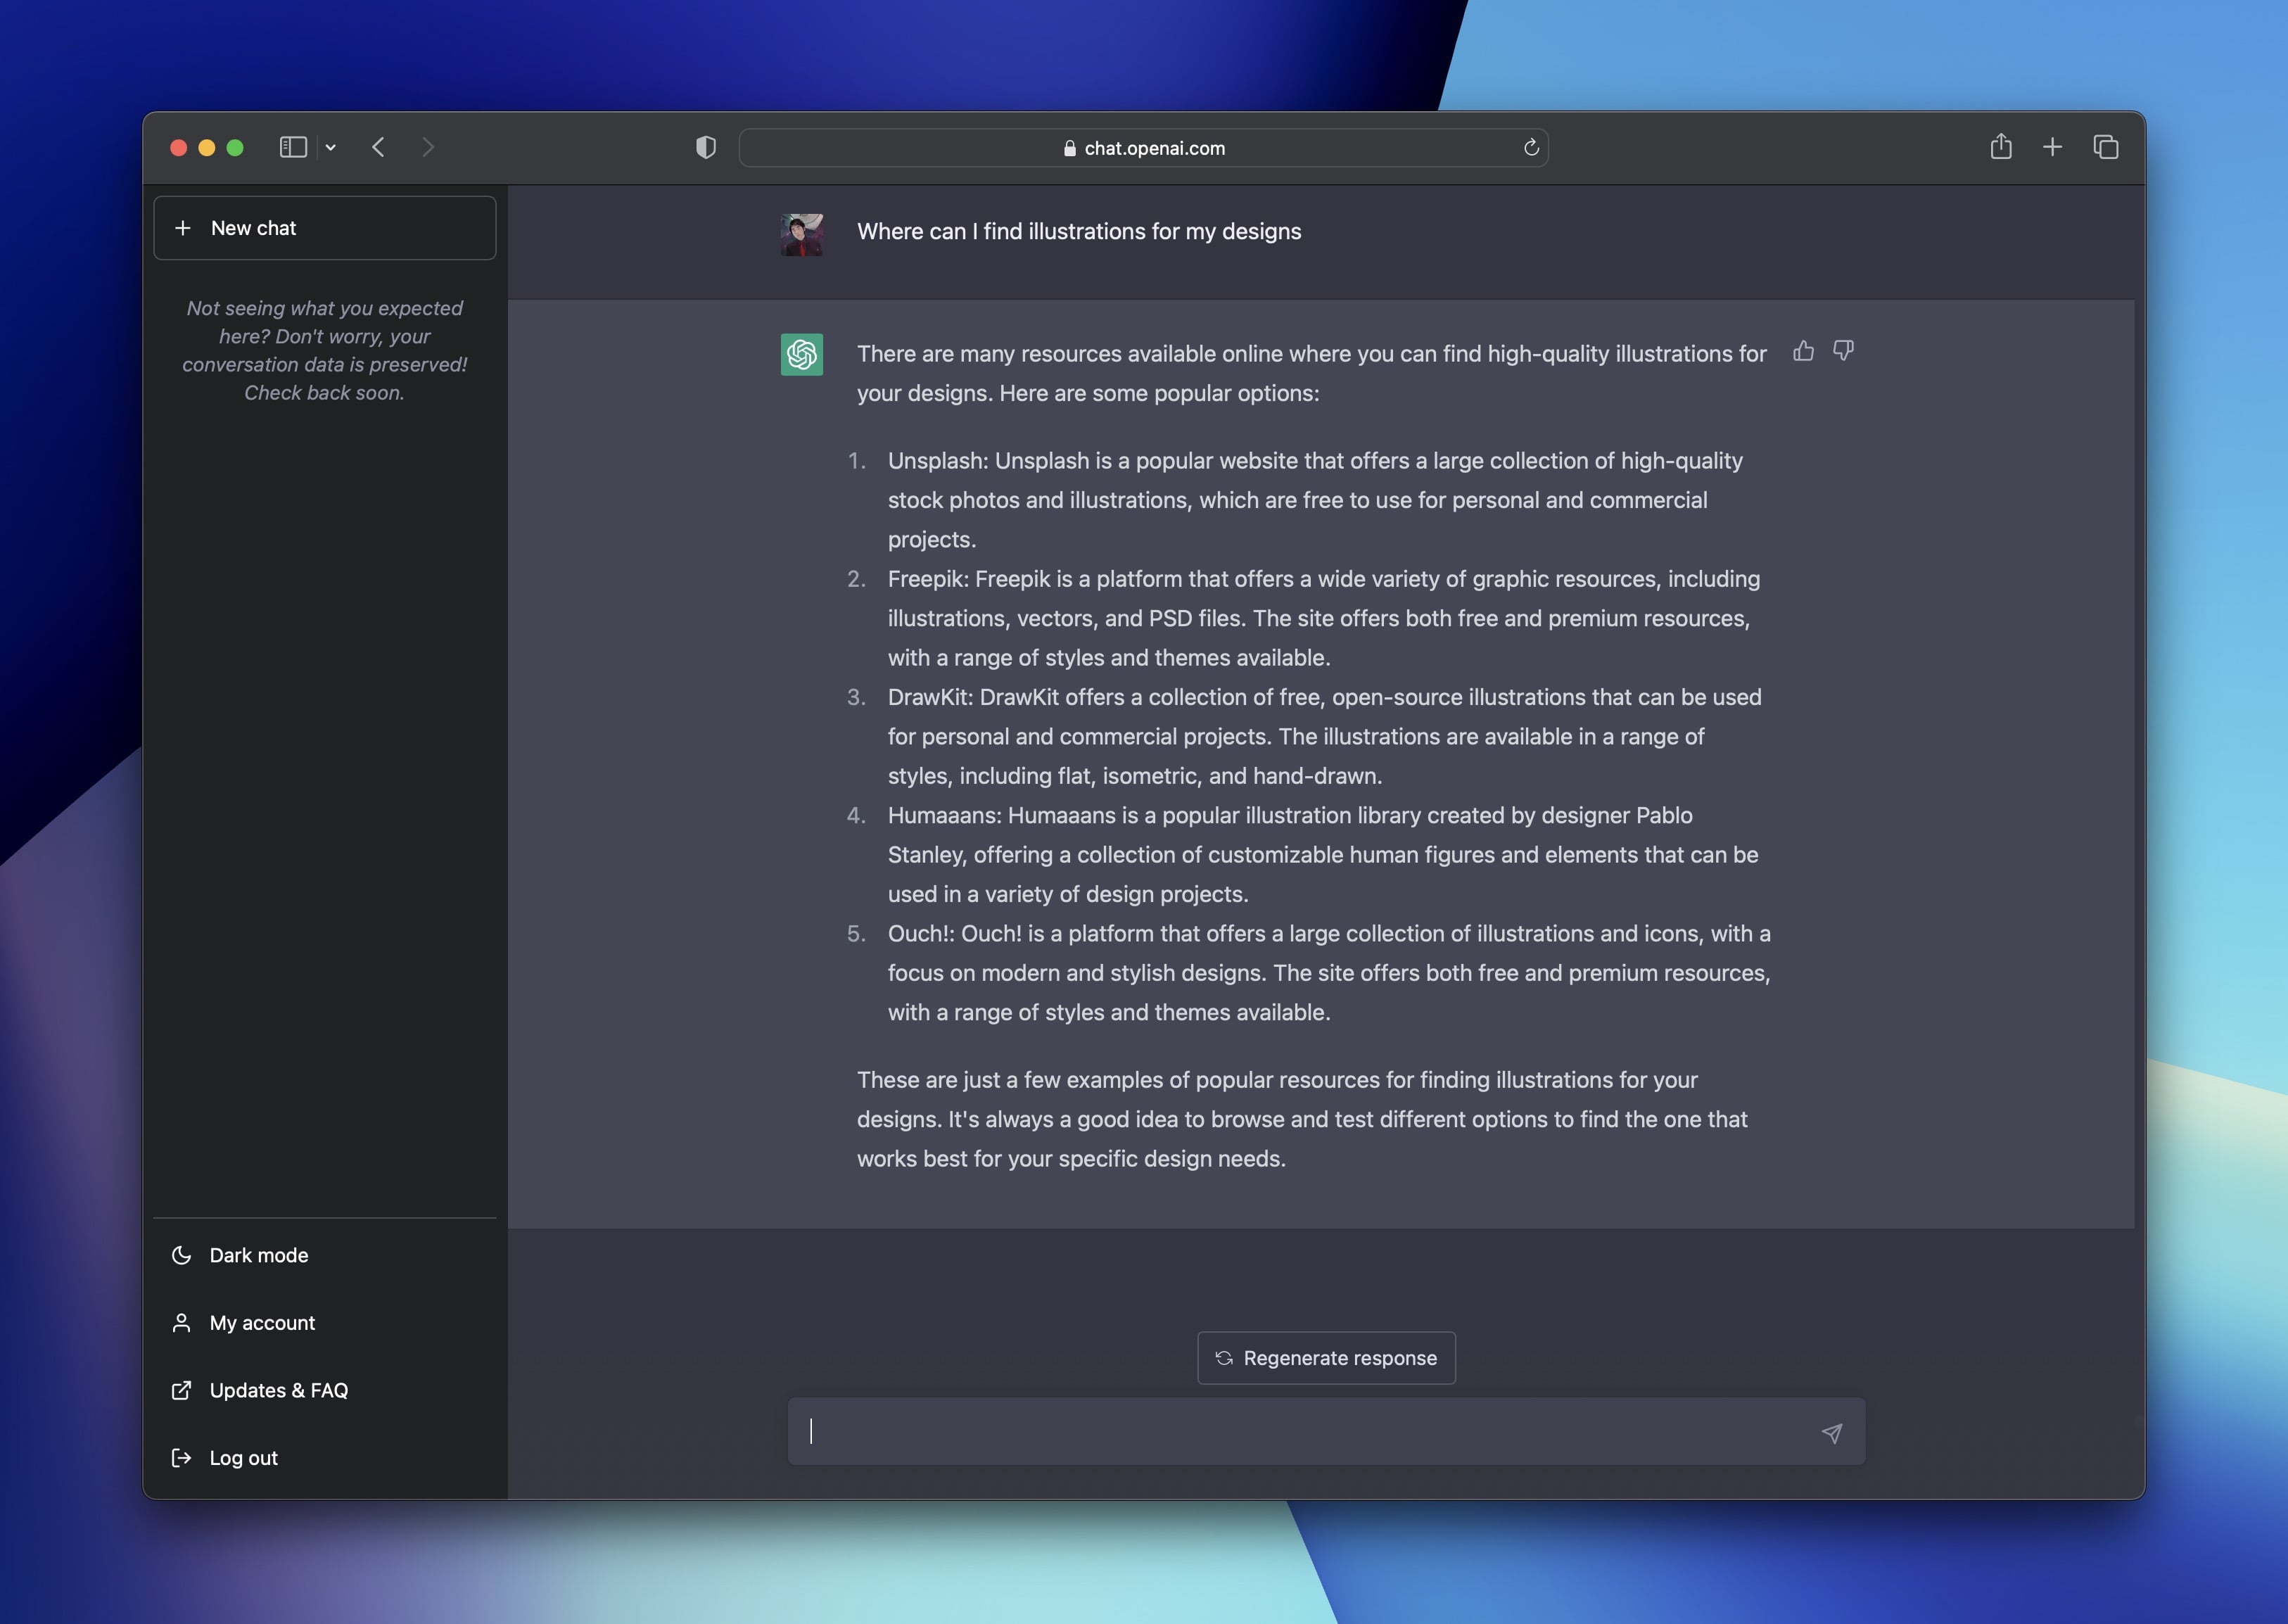The height and width of the screenshot is (1624, 2288).
Task: Go forward with the right chevron
Action: [428, 148]
